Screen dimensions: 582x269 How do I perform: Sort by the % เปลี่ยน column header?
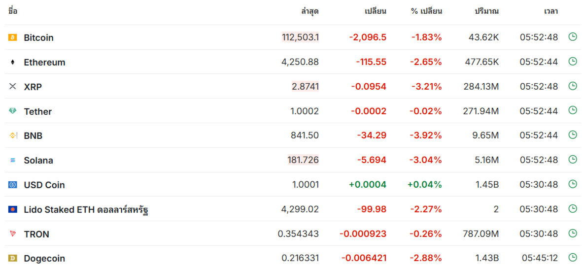point(426,11)
